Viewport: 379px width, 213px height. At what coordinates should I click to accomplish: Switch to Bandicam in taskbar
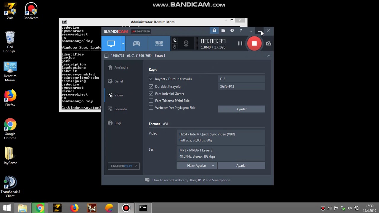(x=126, y=208)
